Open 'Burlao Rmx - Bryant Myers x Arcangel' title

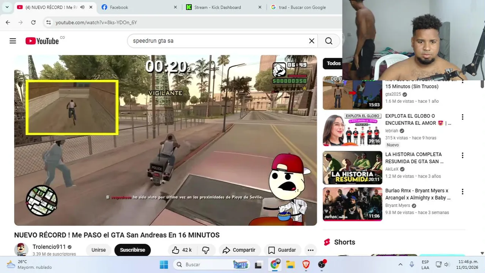coord(418,194)
